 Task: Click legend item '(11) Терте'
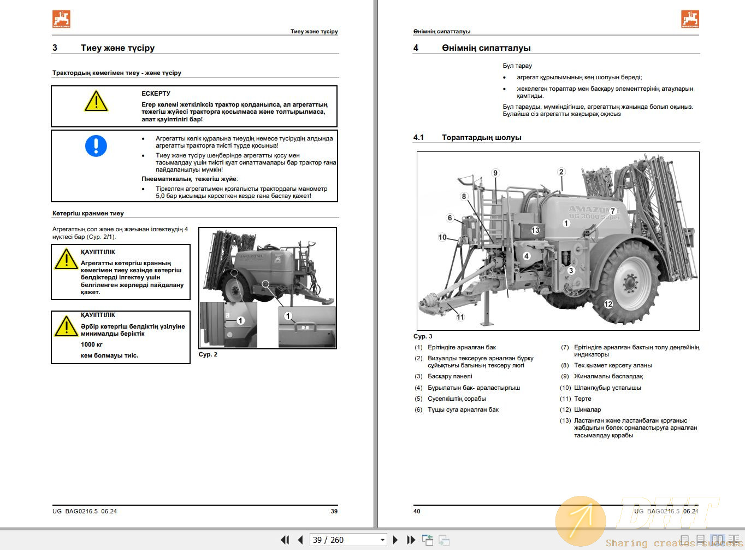576,399
